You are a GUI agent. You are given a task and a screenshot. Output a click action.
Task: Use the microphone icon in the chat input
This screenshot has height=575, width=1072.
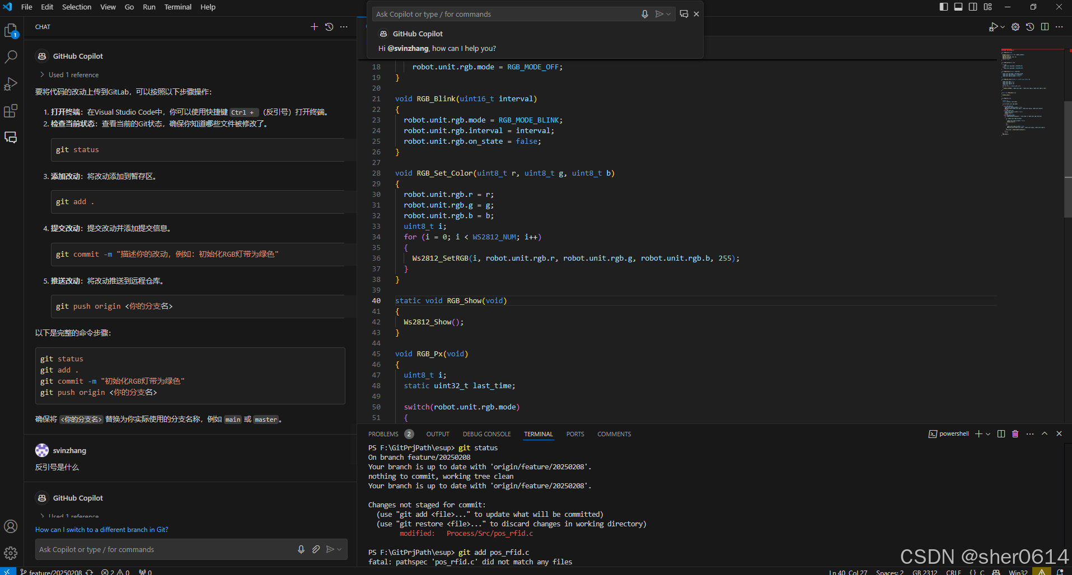[301, 549]
